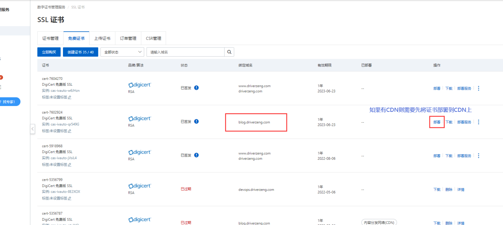The image size is (503, 225).
Task: Click 部署 for cert-5918968
Action: (x=437, y=156)
